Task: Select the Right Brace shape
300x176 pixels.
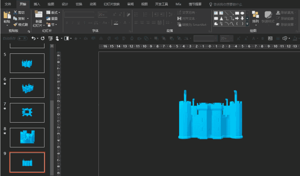Action: coord(242,24)
